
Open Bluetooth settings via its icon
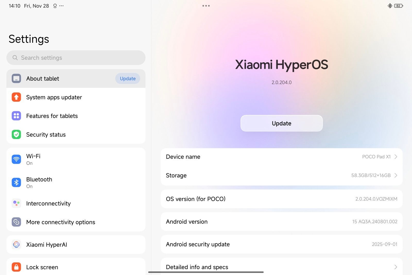coord(16,183)
